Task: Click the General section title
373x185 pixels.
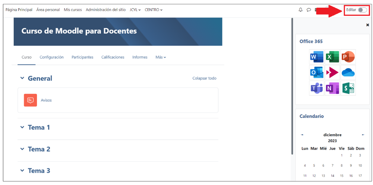Action: [40, 78]
